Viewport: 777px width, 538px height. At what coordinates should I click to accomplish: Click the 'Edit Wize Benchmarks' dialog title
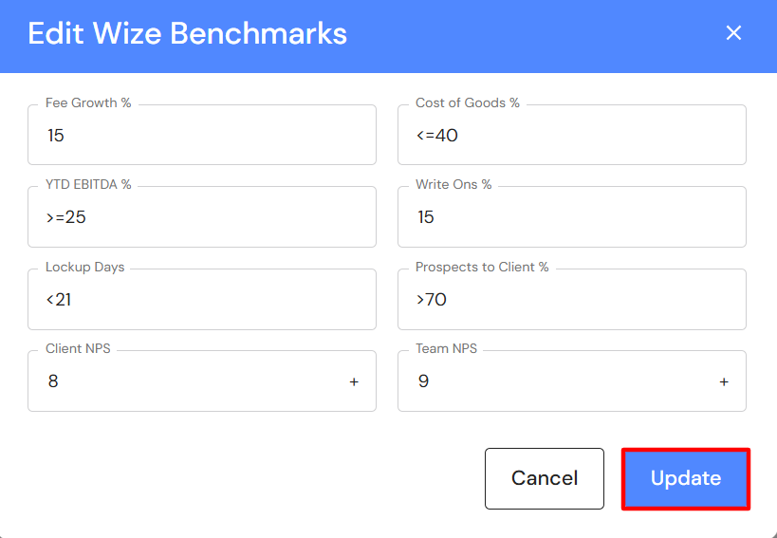pos(187,34)
